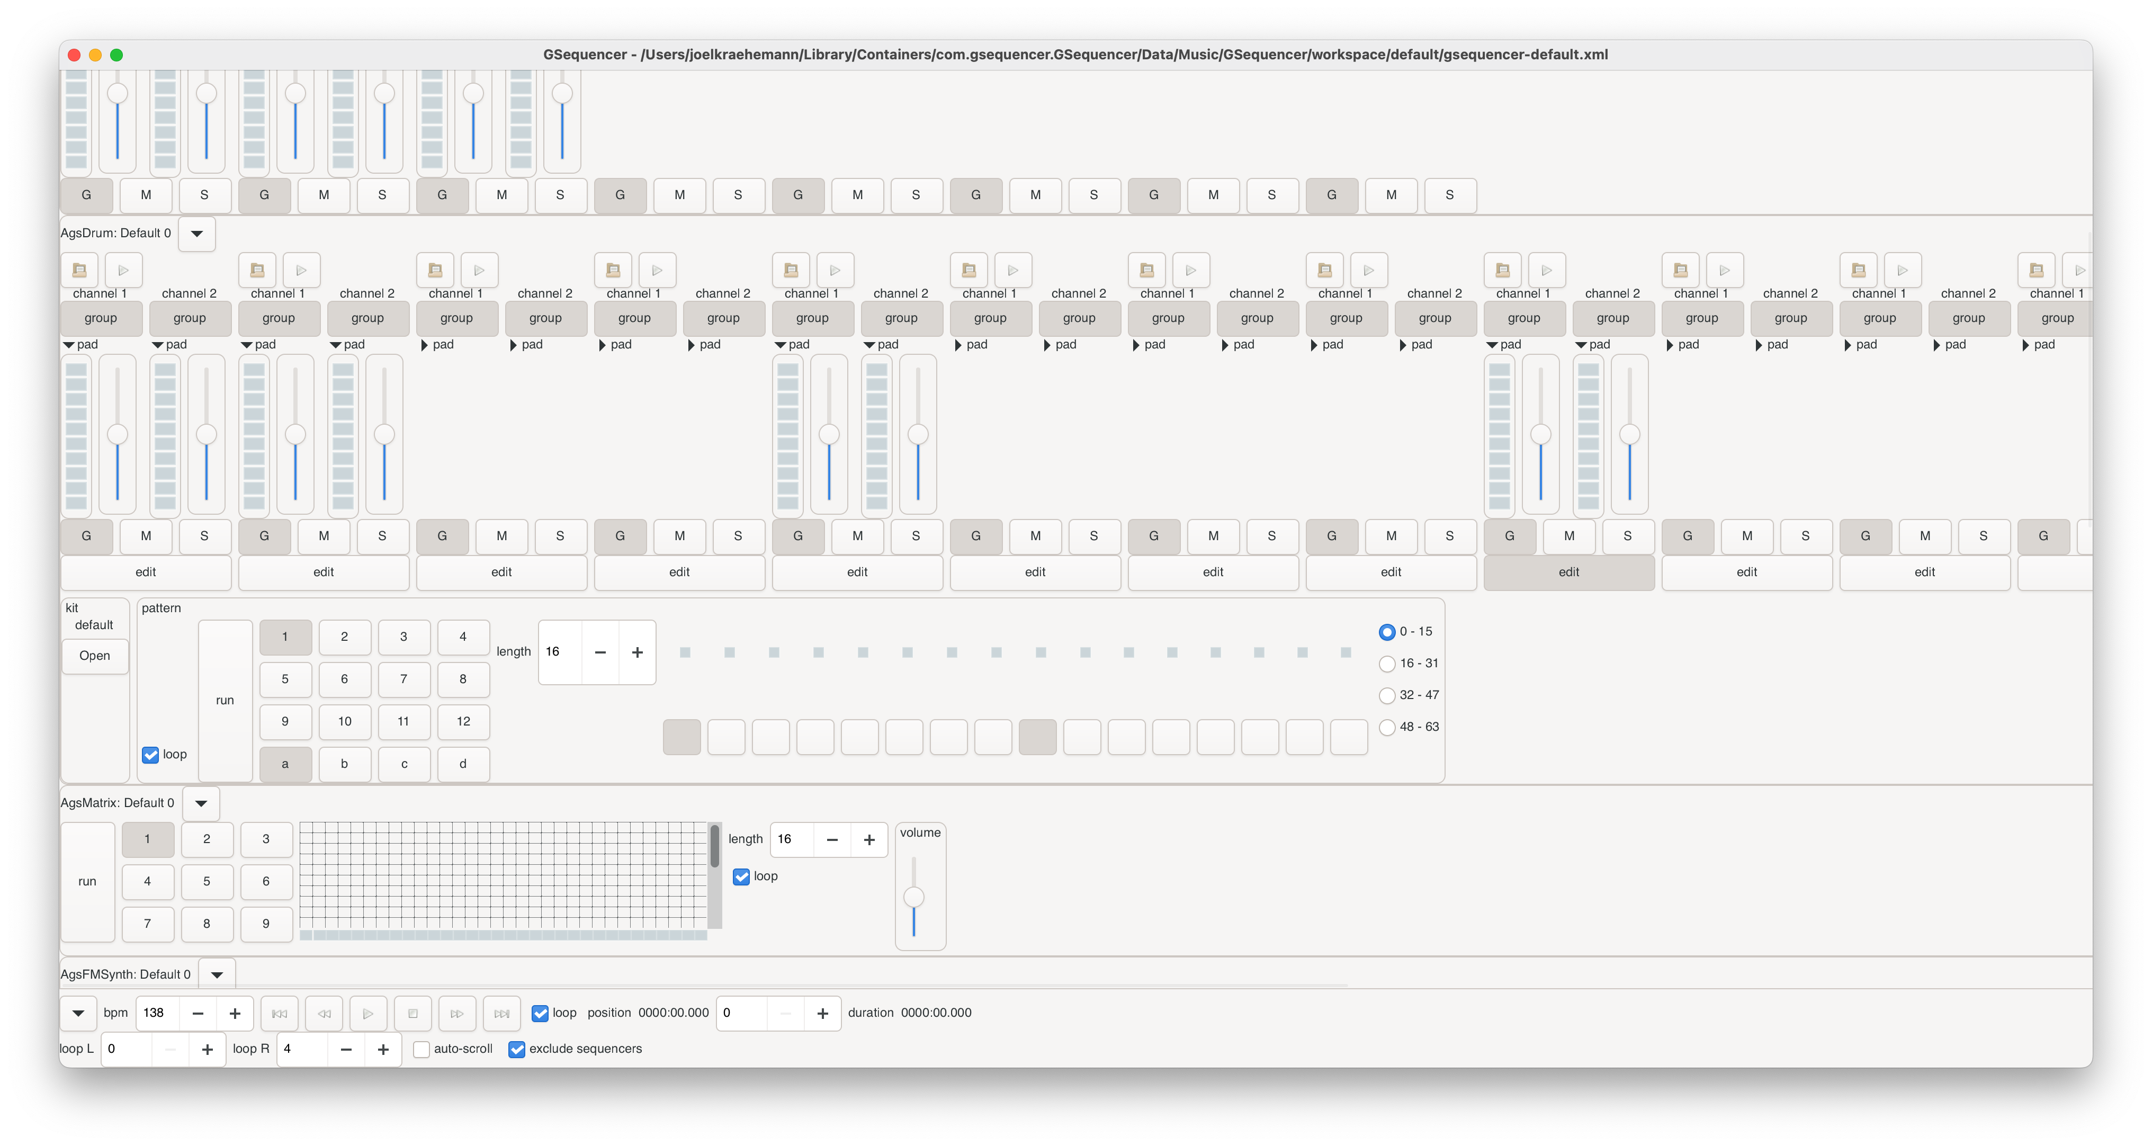
Task: Switch to pattern bank b
Action: click(x=344, y=764)
